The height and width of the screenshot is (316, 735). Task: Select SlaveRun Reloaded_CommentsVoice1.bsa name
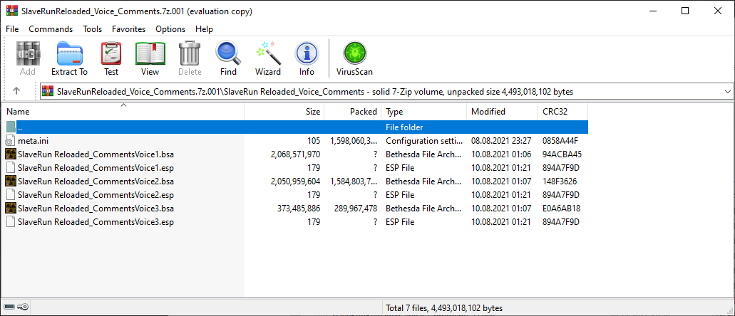click(x=96, y=154)
